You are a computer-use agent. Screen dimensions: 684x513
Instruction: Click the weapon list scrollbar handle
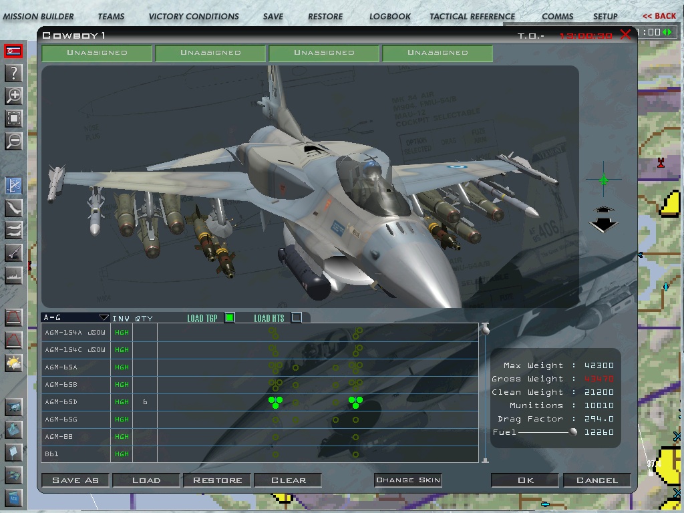click(x=486, y=329)
